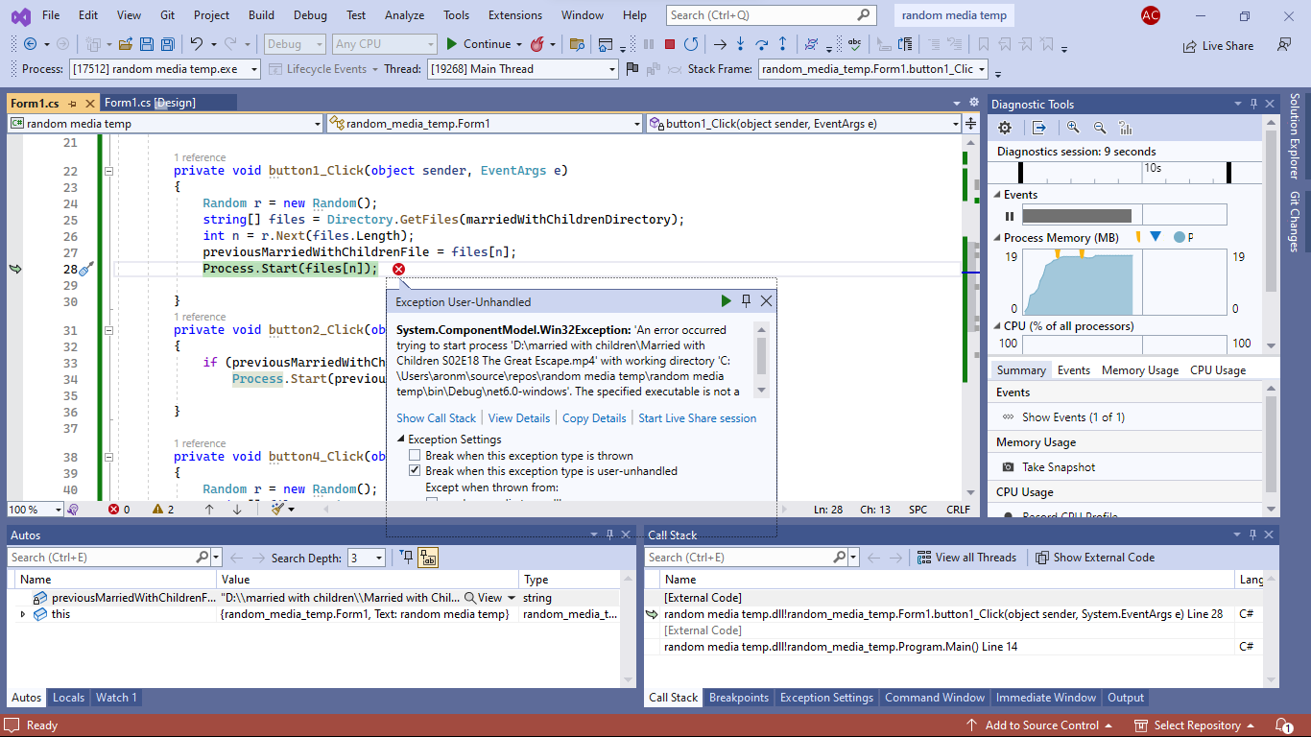
Task: Pin the Exception User-Unhandled popup
Action: tap(746, 301)
